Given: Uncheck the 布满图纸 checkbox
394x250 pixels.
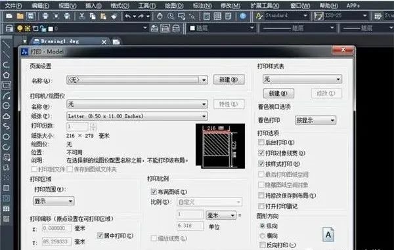Looking at the screenshot, I should 154,192.
